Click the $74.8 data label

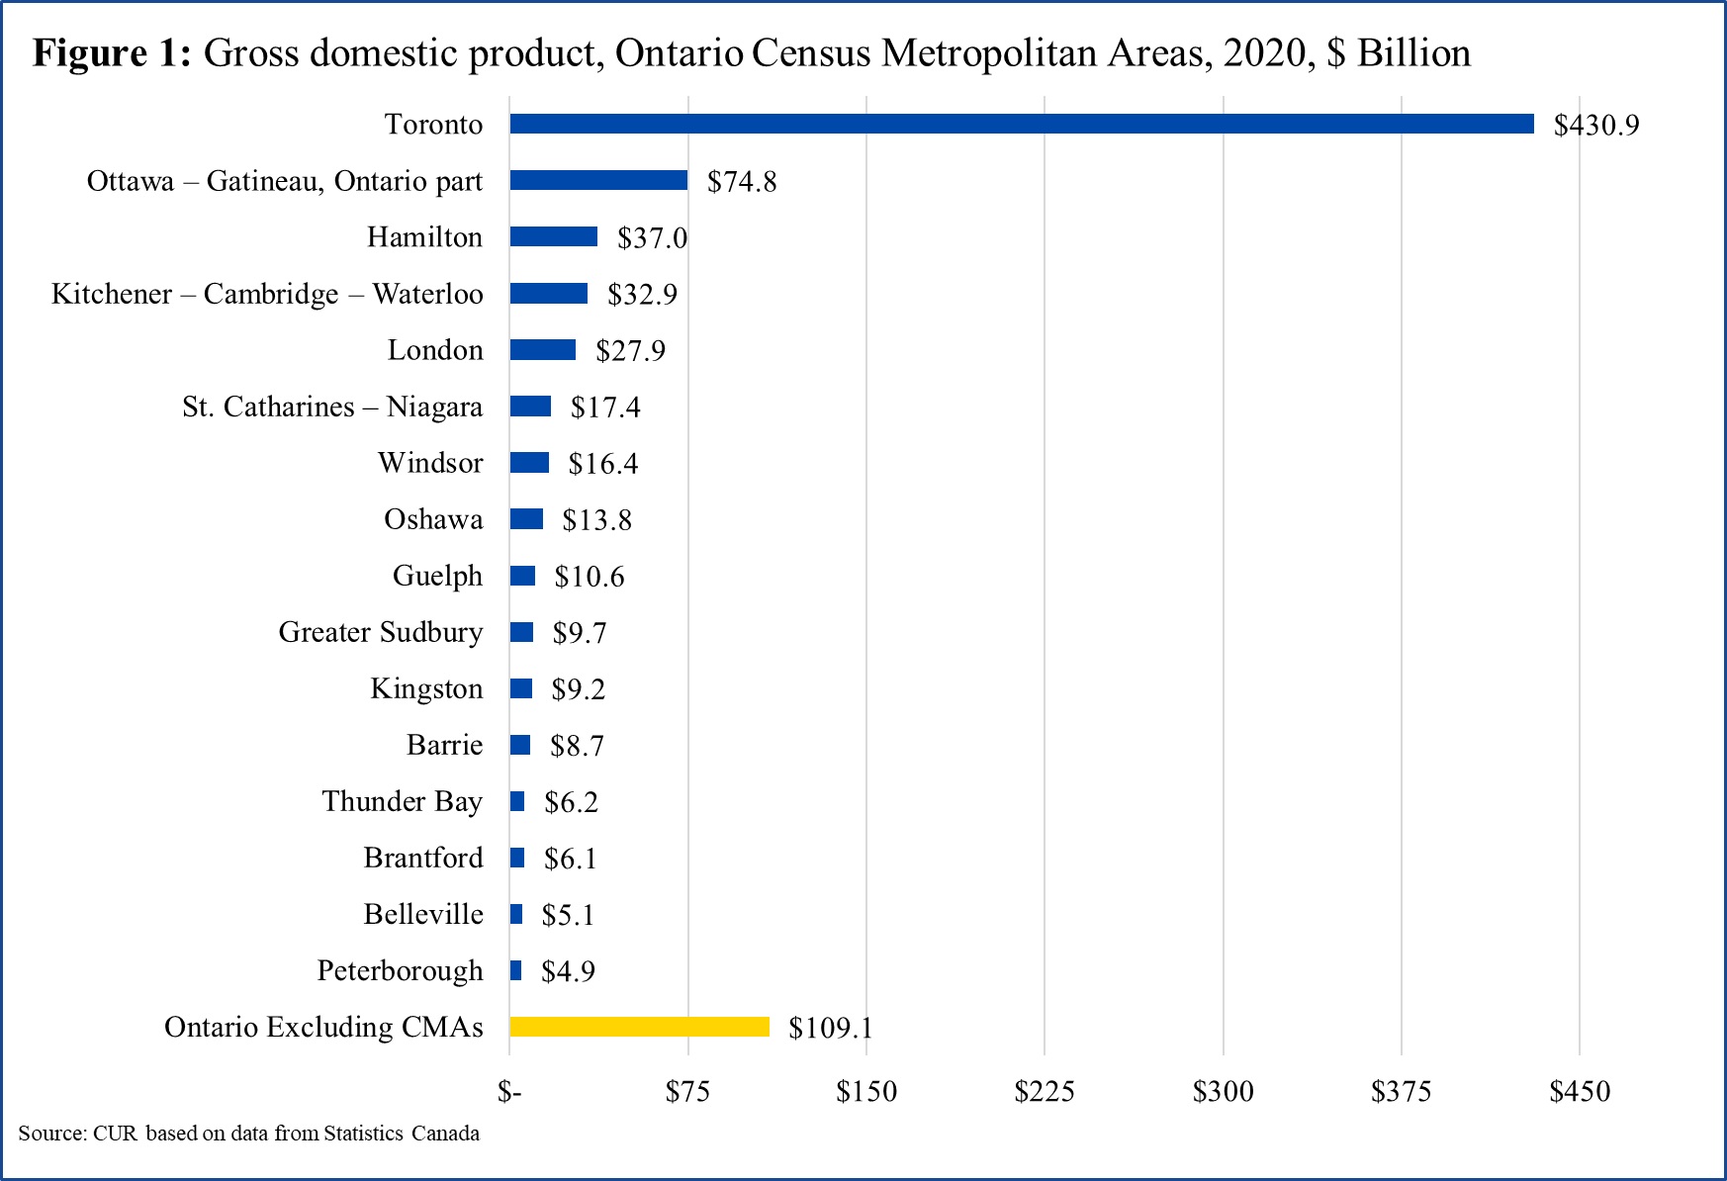pos(741,181)
